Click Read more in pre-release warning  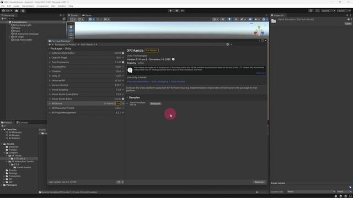[x=261, y=73]
